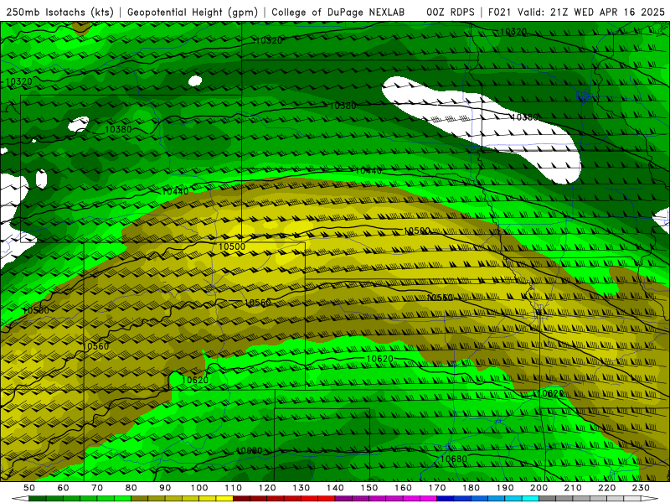
Task: Click the 90 knot colorbar label
Action: [x=165, y=488]
